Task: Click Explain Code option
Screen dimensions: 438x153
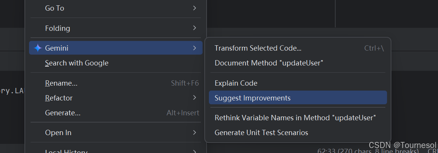Action: click(x=236, y=83)
